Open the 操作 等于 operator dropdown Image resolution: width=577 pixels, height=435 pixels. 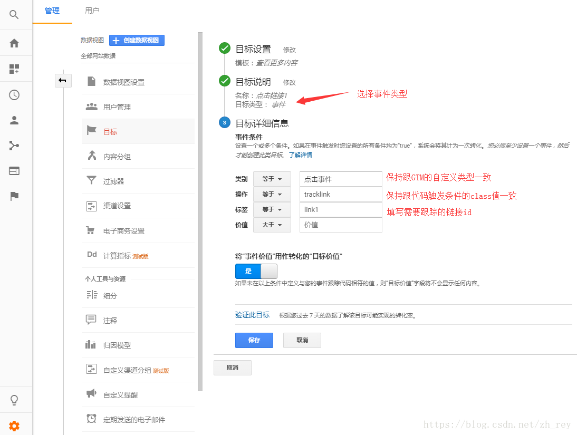tap(272, 194)
